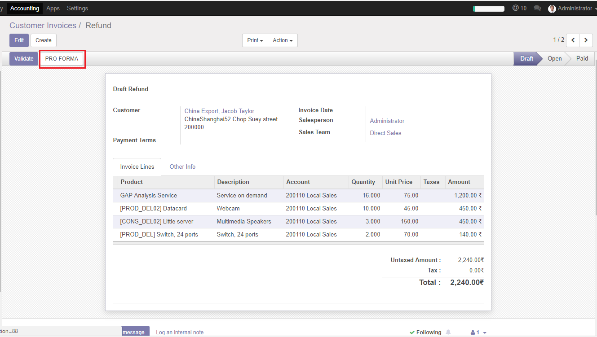Click the Paid stage in the status bar
The height and width of the screenshot is (337, 597).
click(x=582, y=58)
